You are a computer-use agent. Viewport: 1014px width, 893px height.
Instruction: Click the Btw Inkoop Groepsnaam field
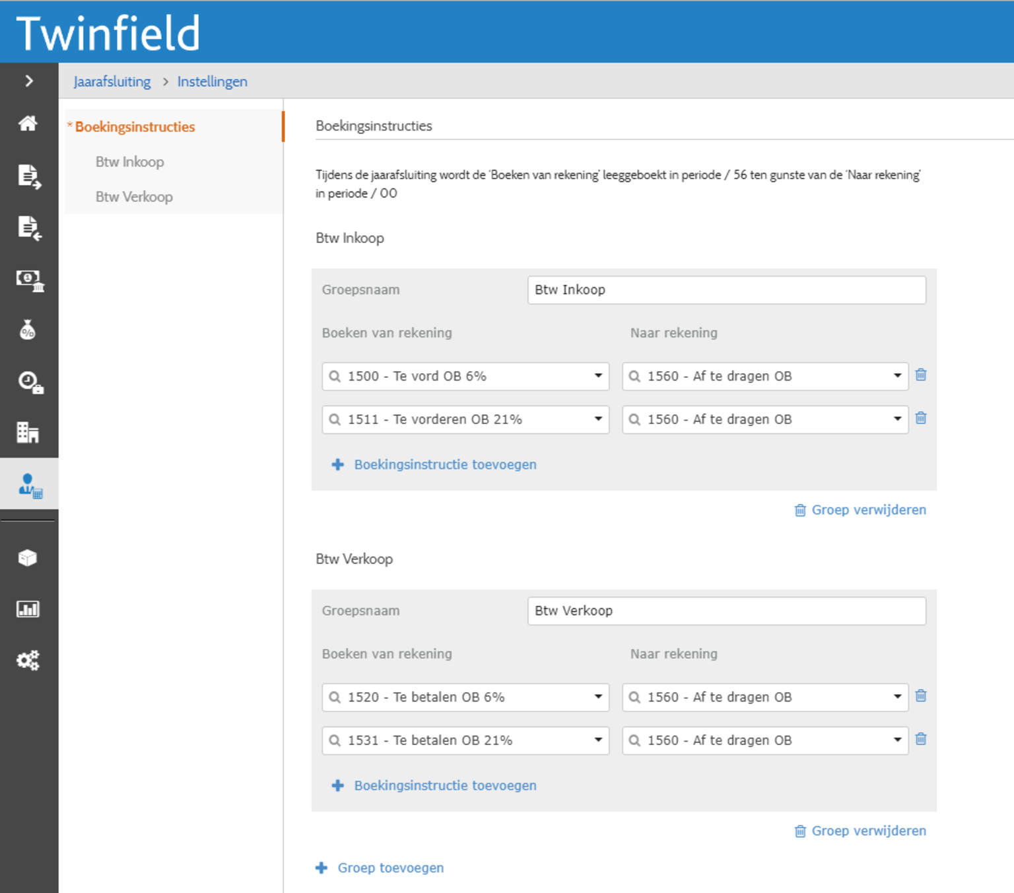pos(726,290)
